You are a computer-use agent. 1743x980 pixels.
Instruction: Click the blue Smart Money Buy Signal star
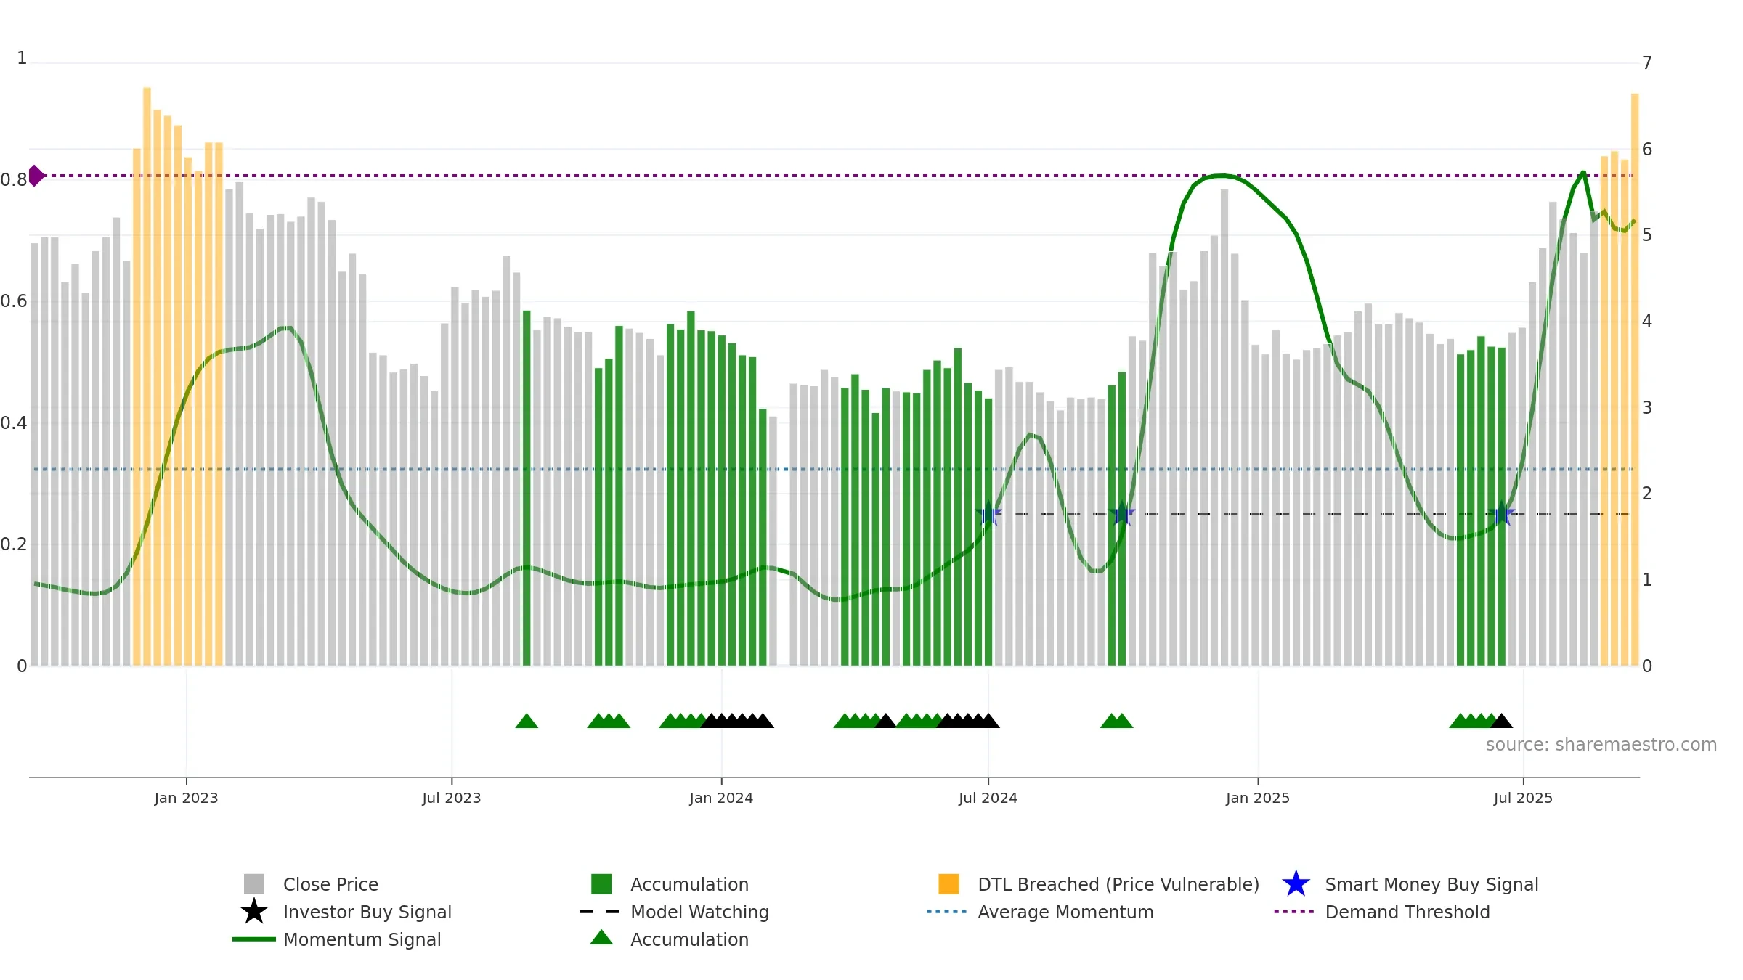coord(1296,883)
